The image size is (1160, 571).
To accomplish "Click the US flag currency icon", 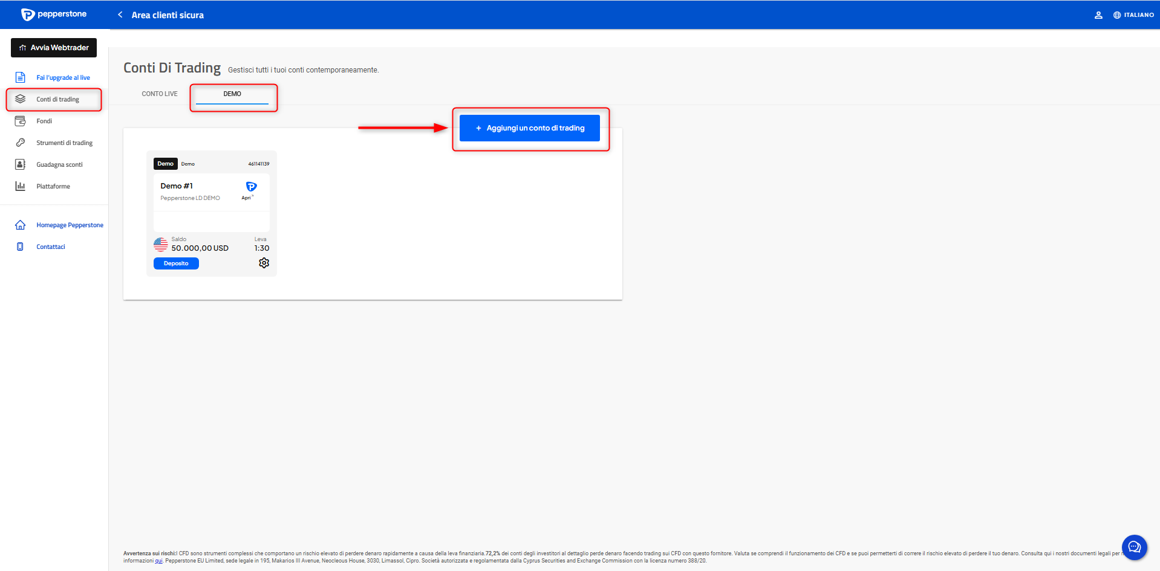I will [160, 244].
